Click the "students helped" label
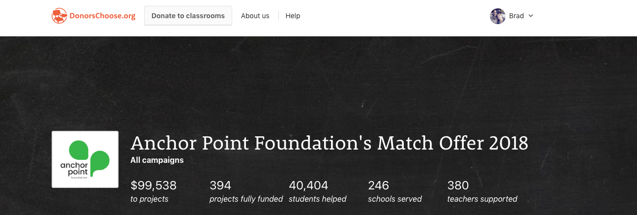The height and width of the screenshot is (215, 637). pos(318,199)
